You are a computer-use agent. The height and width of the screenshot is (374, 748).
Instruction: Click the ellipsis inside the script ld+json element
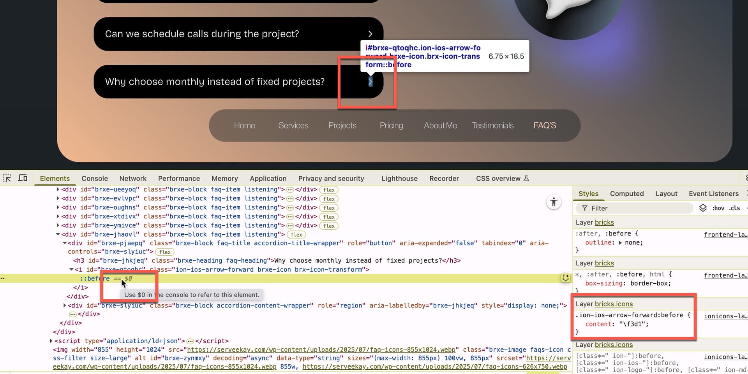(x=190, y=341)
